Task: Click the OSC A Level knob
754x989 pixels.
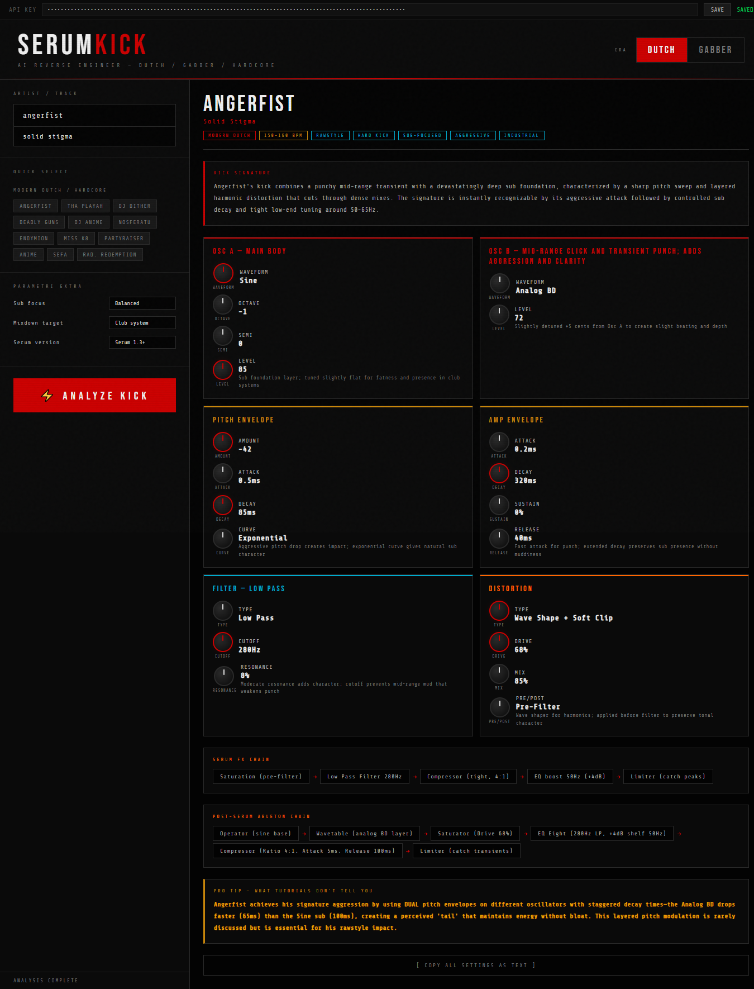Action: 223,370
